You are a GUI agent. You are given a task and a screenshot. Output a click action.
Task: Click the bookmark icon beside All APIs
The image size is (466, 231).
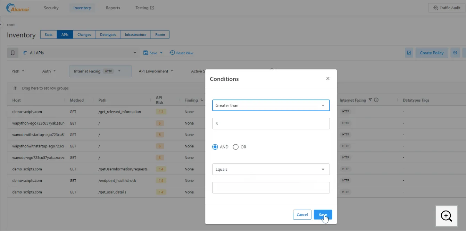pos(13,52)
